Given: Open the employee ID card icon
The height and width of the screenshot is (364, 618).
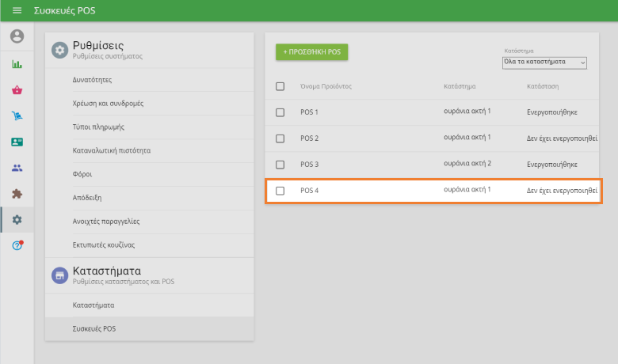Looking at the screenshot, I should pos(17,142).
